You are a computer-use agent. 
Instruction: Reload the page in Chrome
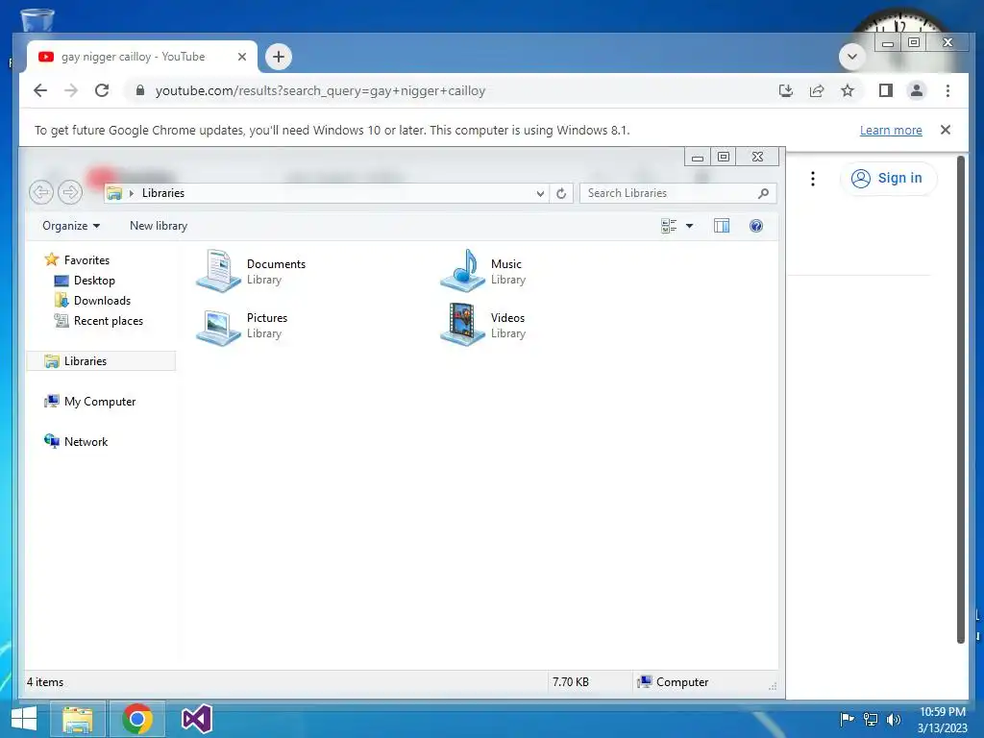[x=102, y=90]
